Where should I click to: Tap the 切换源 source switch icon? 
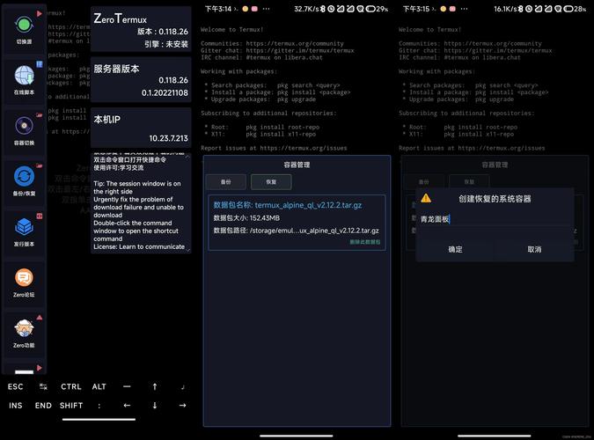[x=24, y=26]
